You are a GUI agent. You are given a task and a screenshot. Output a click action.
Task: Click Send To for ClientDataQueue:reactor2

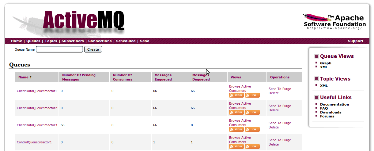[x=275, y=106]
